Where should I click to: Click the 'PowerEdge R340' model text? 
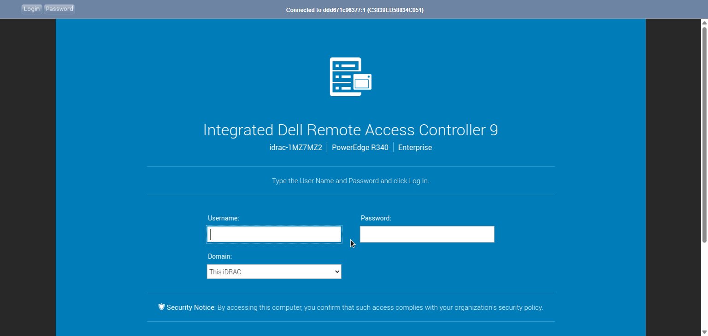click(360, 148)
